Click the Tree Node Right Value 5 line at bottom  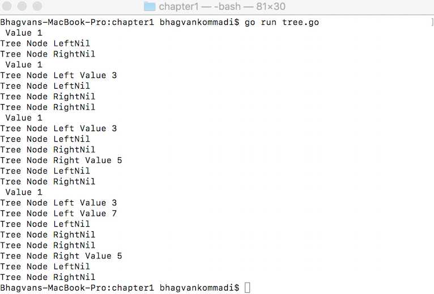[x=61, y=256]
